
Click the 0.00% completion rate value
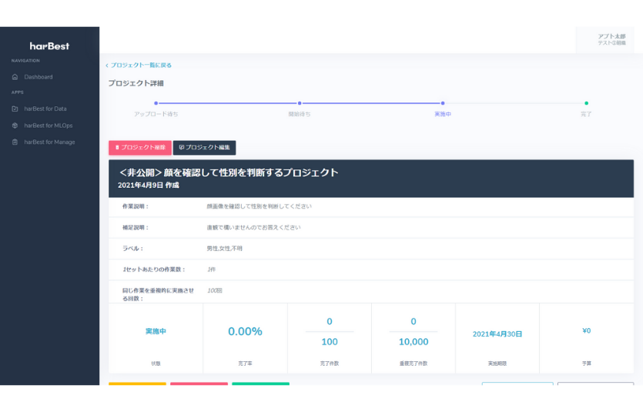coord(245,331)
